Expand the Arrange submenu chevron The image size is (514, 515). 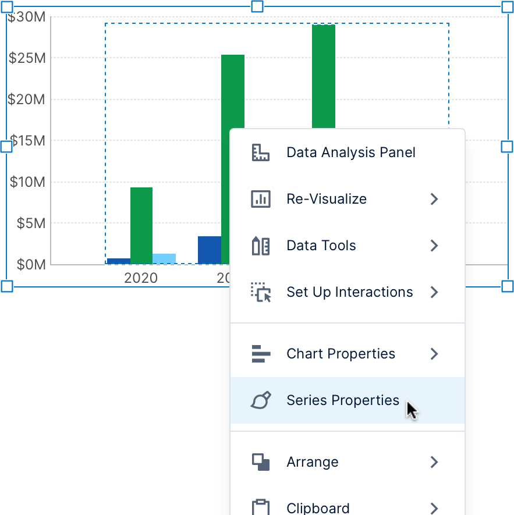click(x=434, y=462)
